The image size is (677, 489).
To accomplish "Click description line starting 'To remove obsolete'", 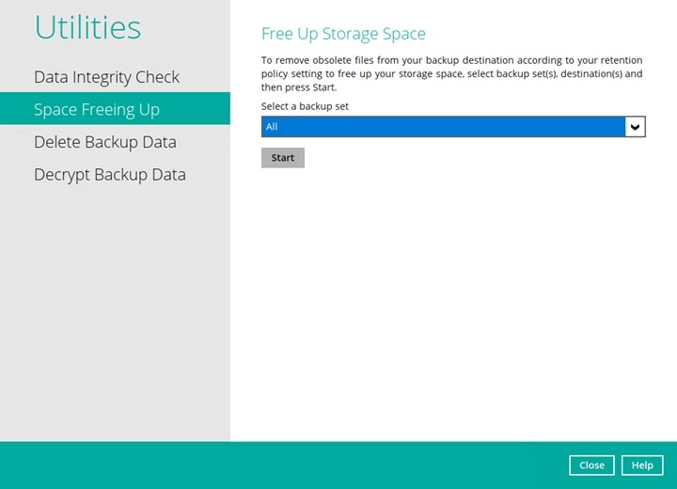I will 451,59.
